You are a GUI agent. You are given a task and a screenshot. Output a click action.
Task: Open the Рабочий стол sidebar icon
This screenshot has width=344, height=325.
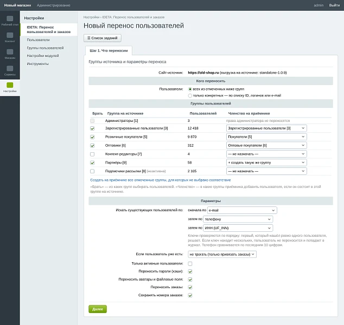click(10, 18)
